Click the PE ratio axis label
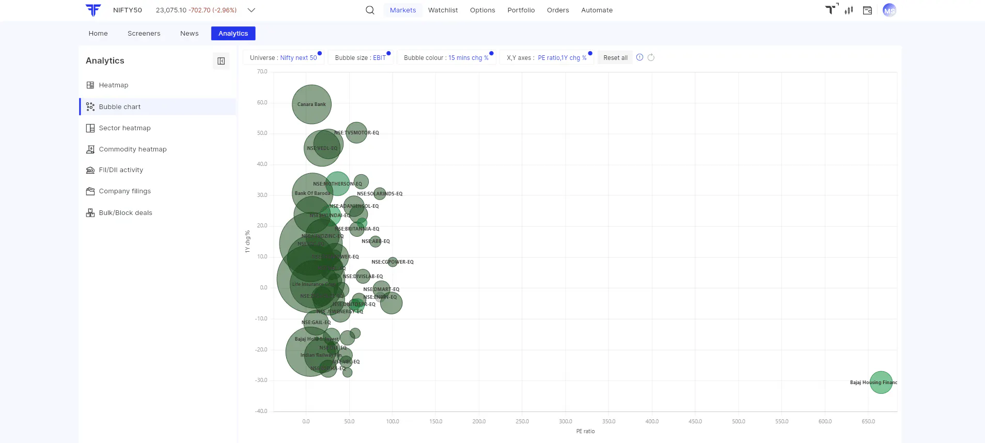Screen dimensions: 985x443 585,431
